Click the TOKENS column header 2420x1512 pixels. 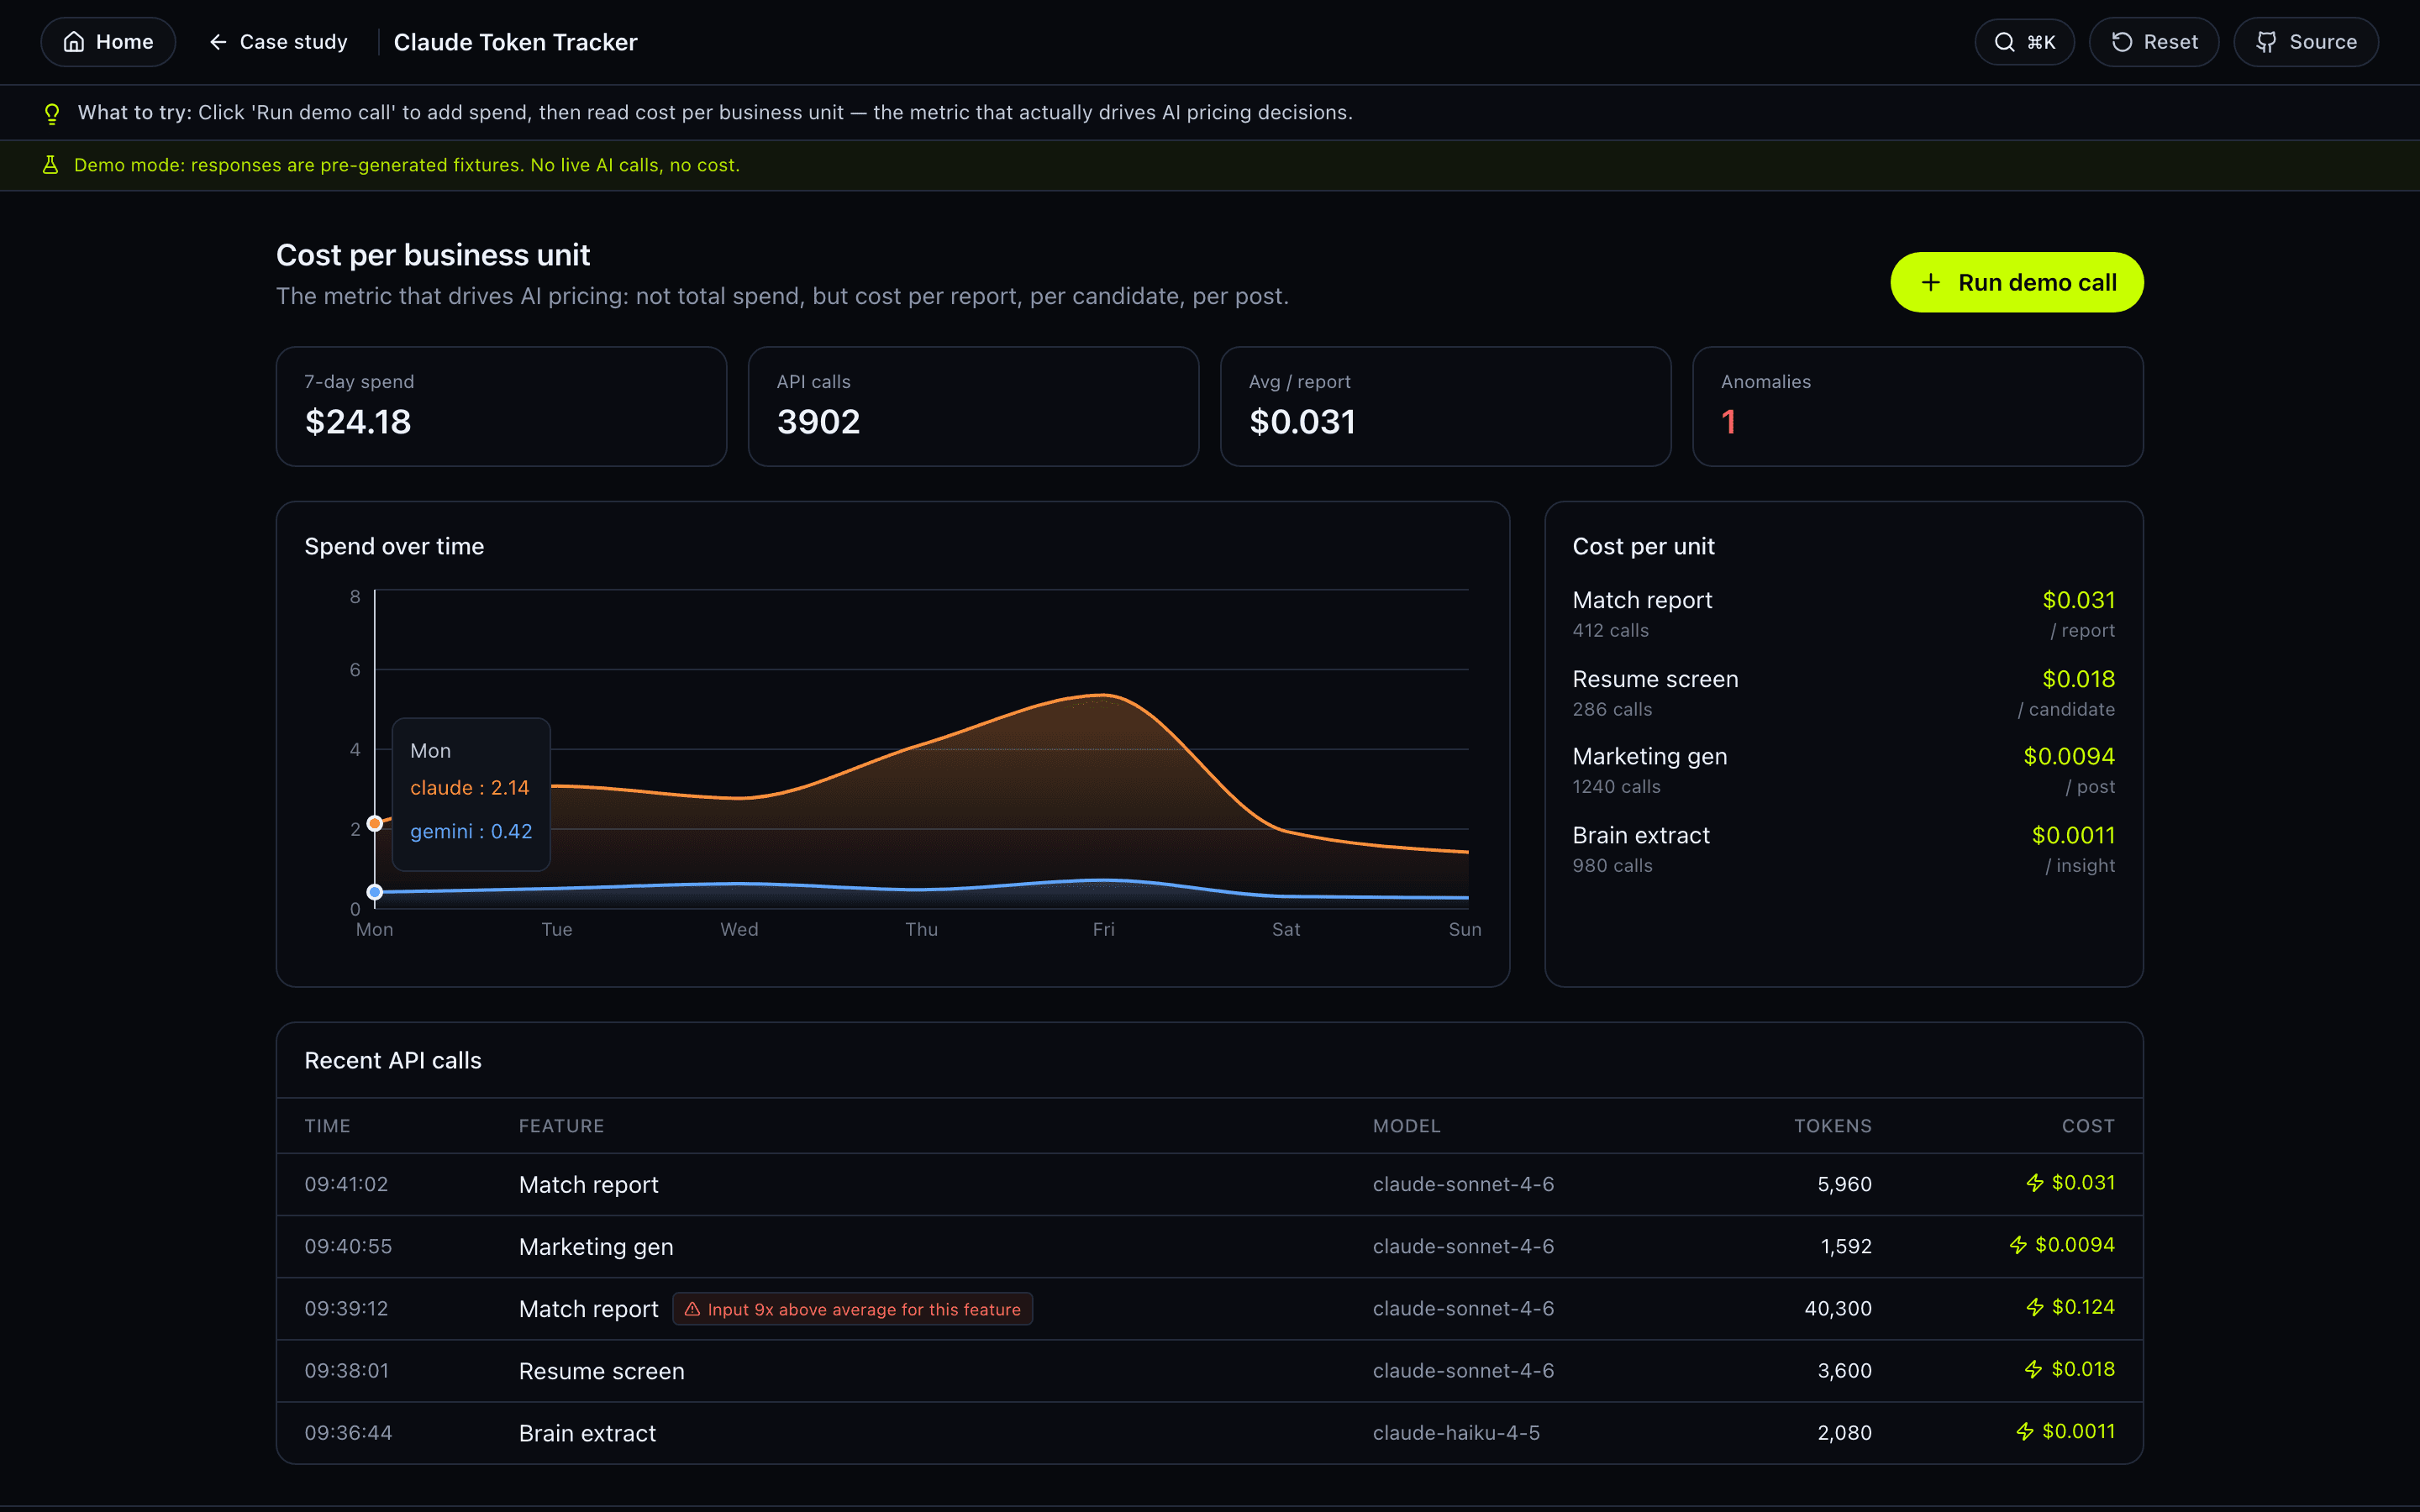[1832, 1126]
